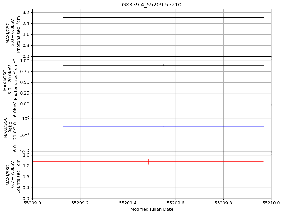This screenshot has height=215, width=283.
Task: Click the 1.00 y-tick label
Action: (24, 61)
